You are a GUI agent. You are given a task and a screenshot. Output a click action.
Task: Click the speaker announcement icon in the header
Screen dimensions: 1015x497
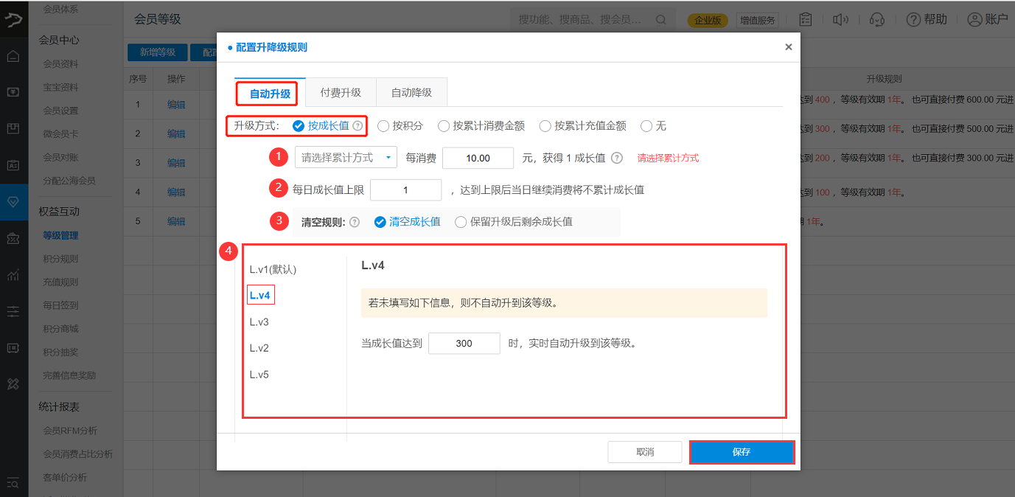pyautogui.click(x=841, y=20)
